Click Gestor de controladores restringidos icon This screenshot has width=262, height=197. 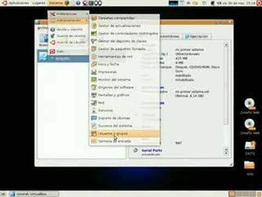pyautogui.click(x=94, y=33)
